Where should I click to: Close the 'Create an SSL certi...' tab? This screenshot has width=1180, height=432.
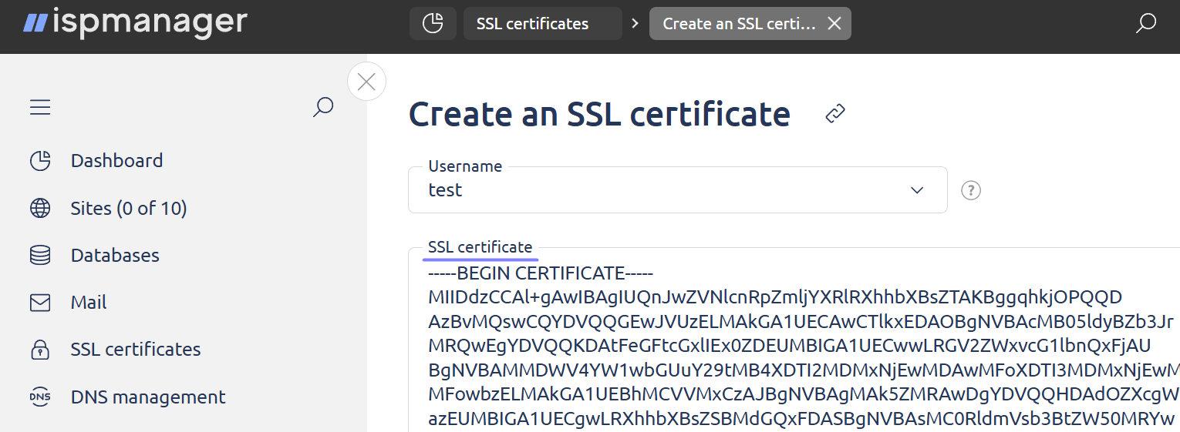[834, 24]
